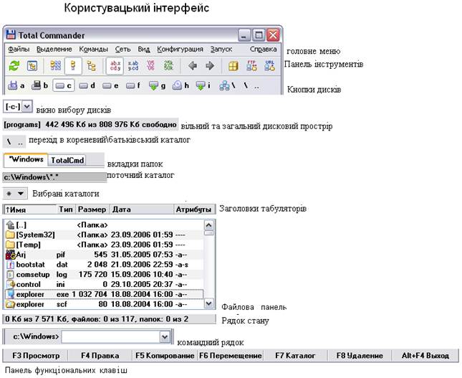
Task: Click inside the c:\Windows> command line field
Action: [110, 336]
